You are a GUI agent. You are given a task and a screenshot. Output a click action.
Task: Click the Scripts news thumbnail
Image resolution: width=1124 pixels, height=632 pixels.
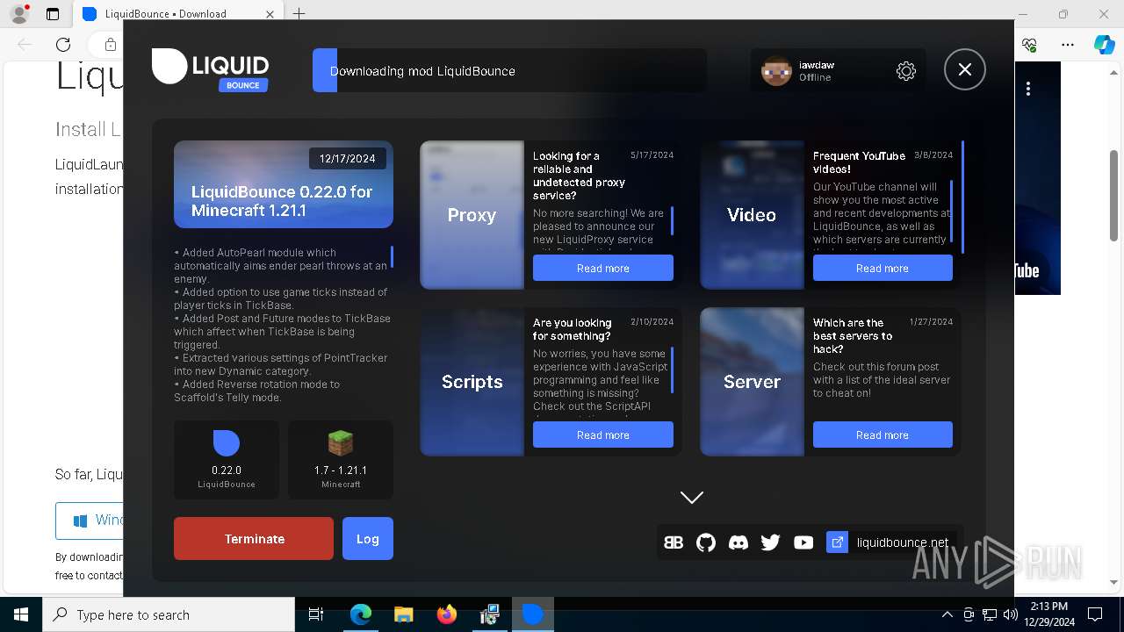tap(472, 382)
